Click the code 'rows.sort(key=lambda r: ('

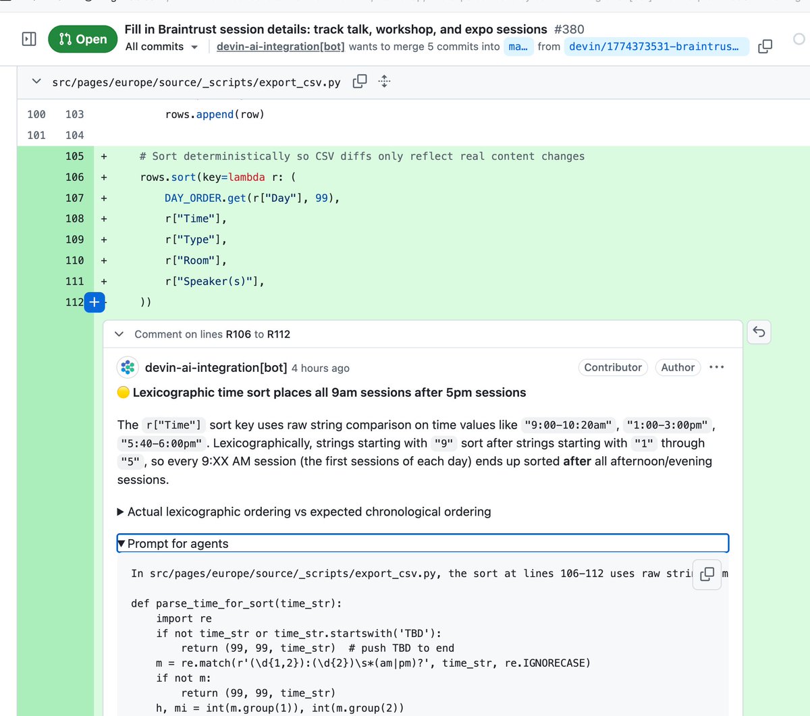218,177
